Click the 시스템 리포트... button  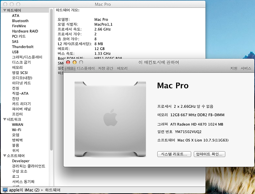[x=174, y=154]
